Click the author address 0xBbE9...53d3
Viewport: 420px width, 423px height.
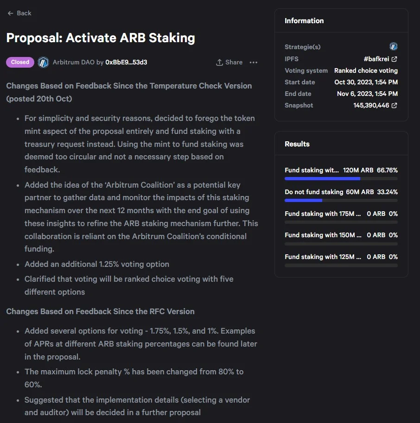126,62
